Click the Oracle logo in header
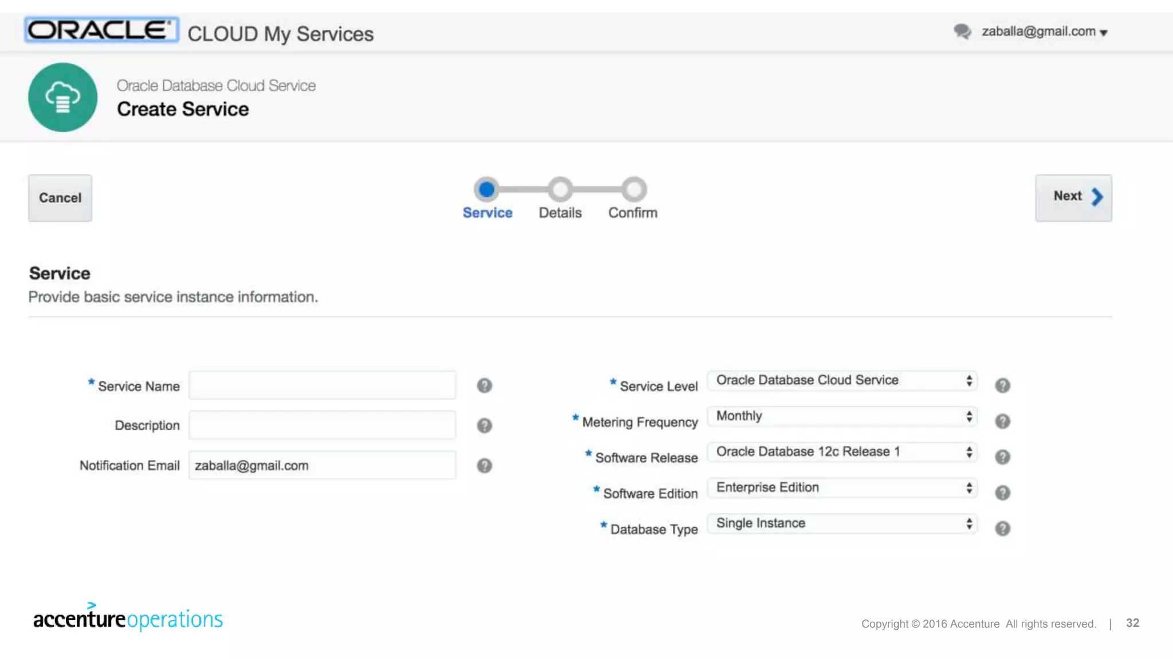Screen dimensions: 1173x659 [x=101, y=30]
